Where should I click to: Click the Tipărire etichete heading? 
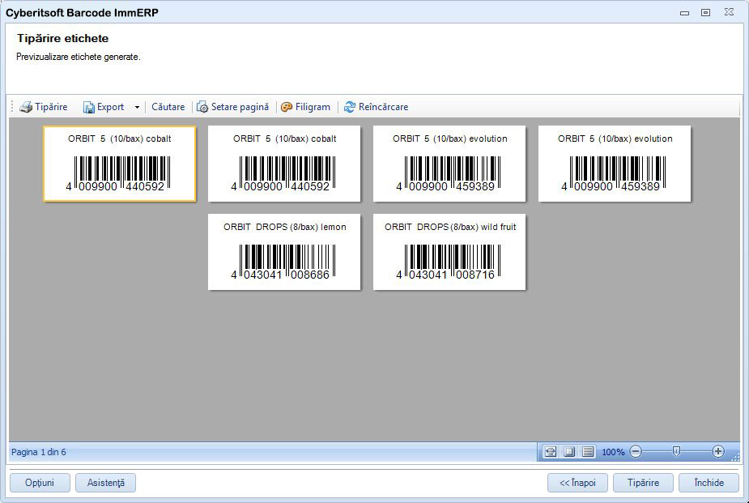(62, 38)
